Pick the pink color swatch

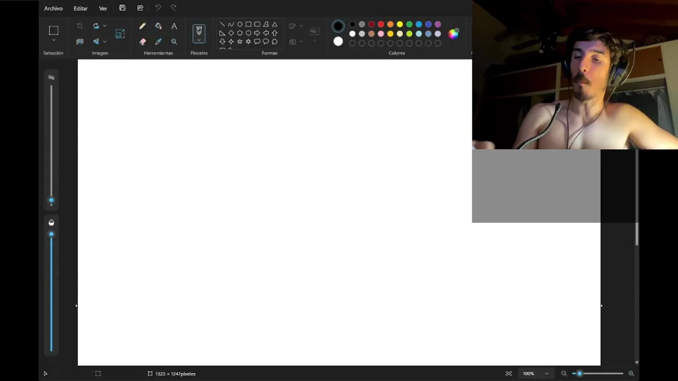click(381, 34)
